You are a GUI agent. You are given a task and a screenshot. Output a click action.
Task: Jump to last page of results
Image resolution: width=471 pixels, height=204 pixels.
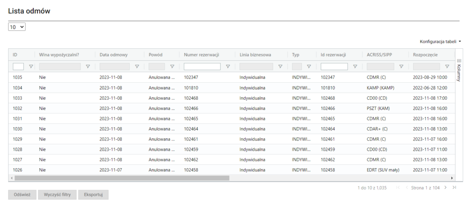454,187
